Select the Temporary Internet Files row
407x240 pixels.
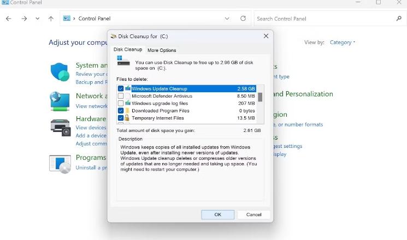click(187, 118)
